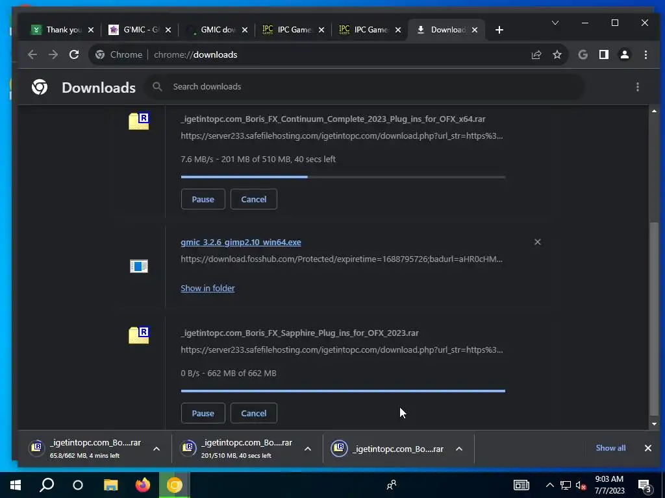Reload the page with the refresh icon
This screenshot has height=498, width=665.
(x=74, y=54)
